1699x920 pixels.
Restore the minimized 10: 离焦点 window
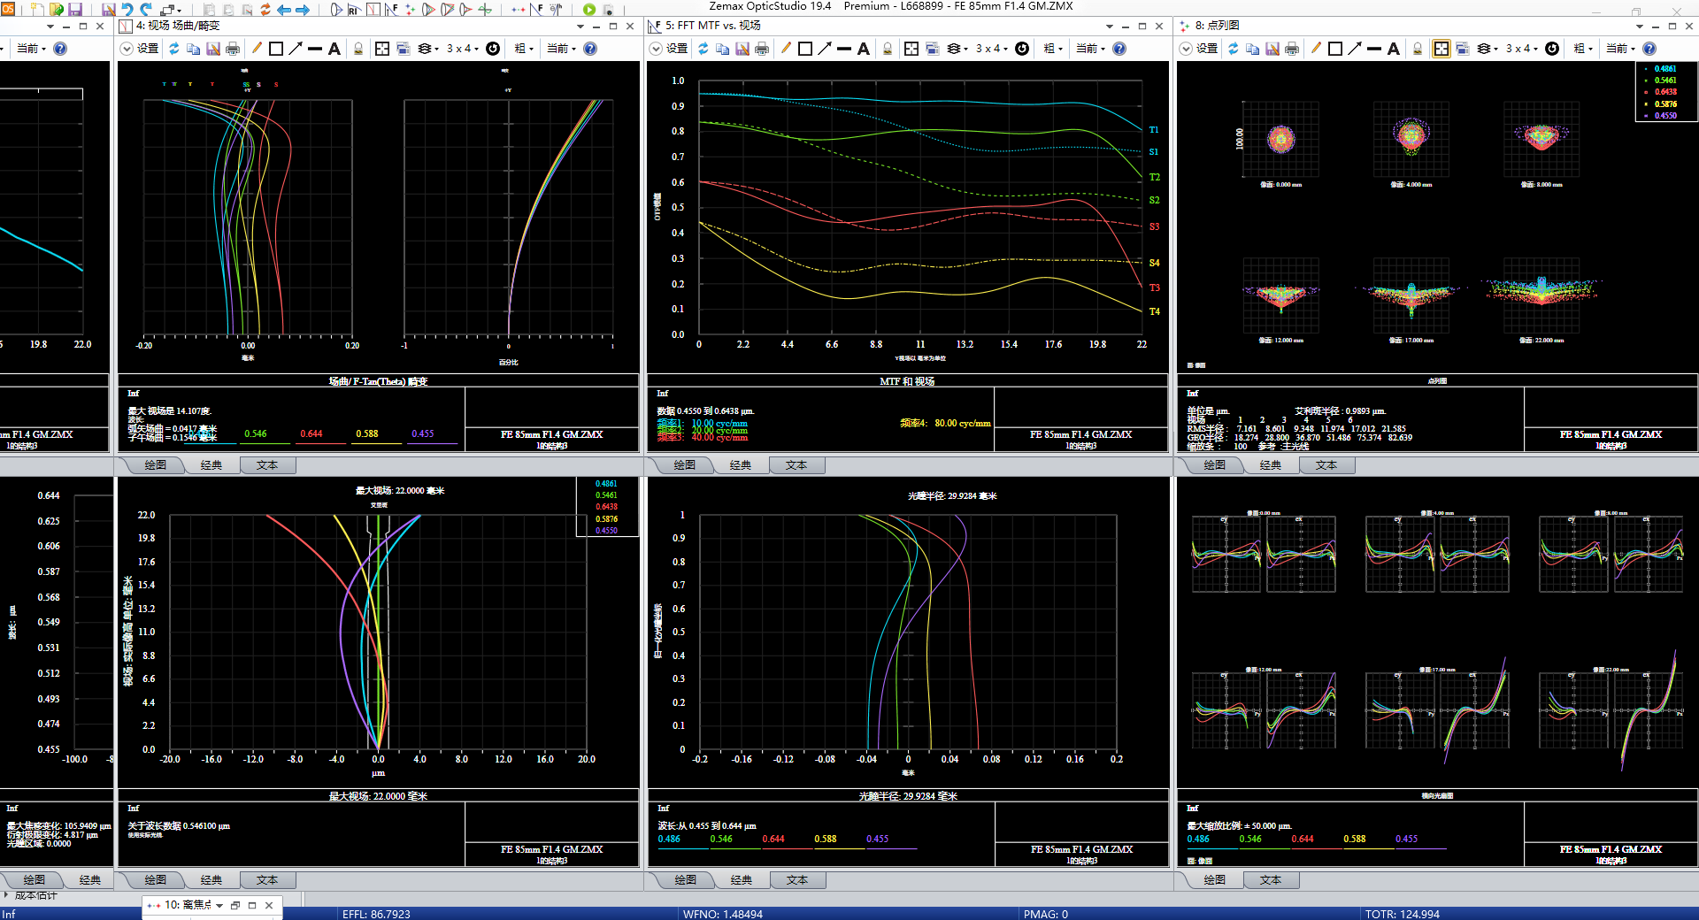(235, 905)
